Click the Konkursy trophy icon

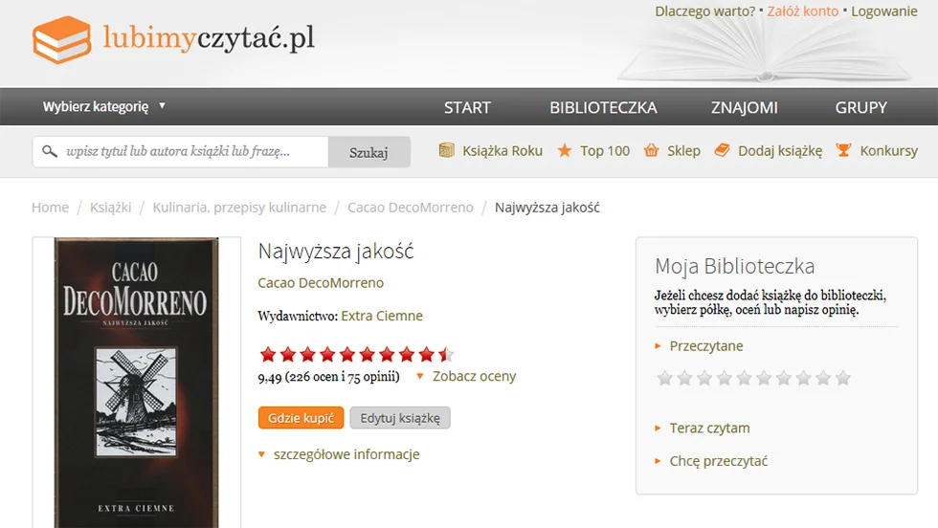tap(843, 150)
